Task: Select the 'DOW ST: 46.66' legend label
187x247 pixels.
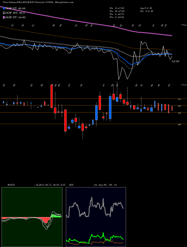Action: 15,8
